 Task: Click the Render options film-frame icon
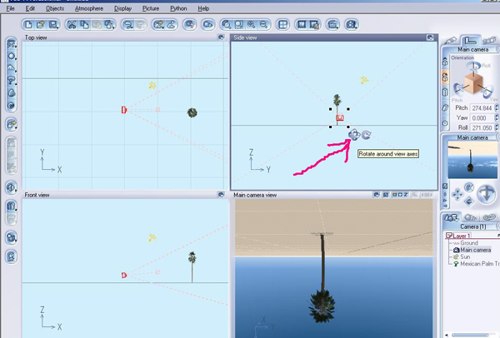pos(302,24)
